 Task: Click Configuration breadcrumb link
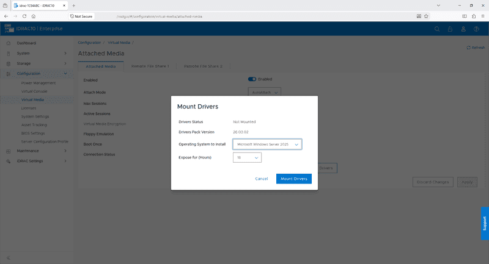[x=89, y=43]
